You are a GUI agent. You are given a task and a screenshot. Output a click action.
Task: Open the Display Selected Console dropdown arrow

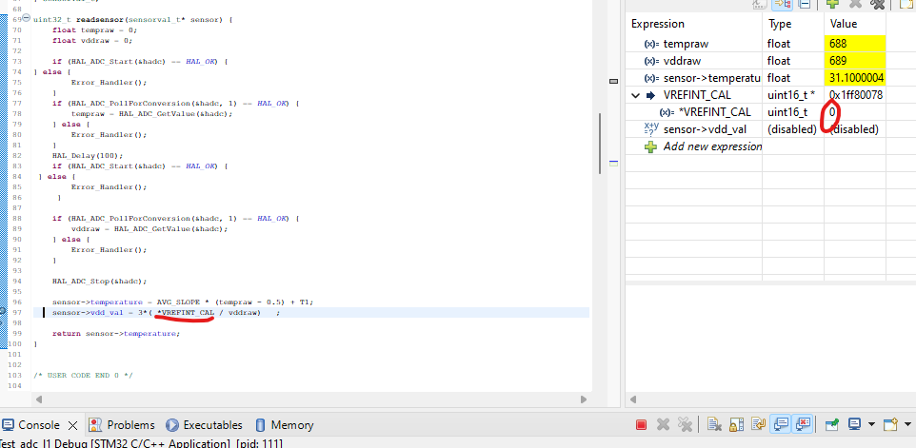coord(871,424)
